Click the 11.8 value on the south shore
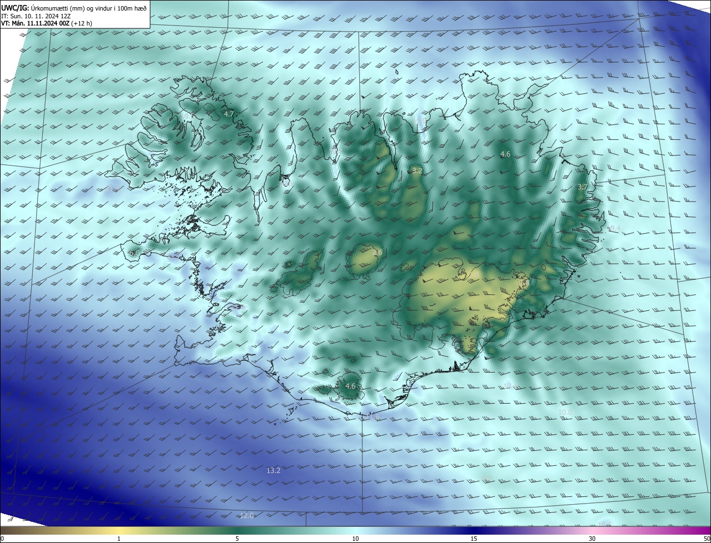 [x=373, y=416]
